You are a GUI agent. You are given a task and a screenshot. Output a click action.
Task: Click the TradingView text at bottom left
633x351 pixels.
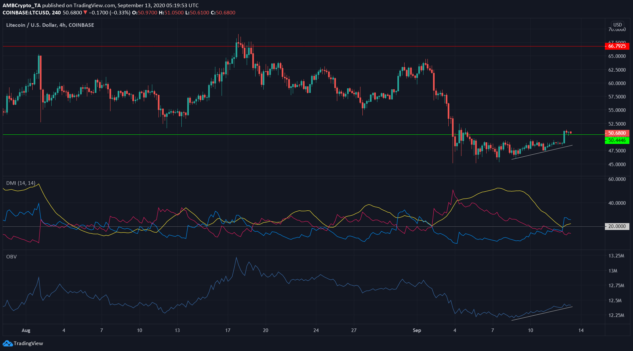pos(28,343)
